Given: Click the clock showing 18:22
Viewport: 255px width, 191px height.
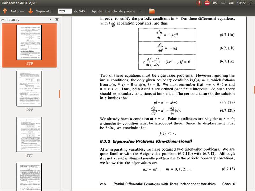Looking at the screenshot, I should 241,3.
